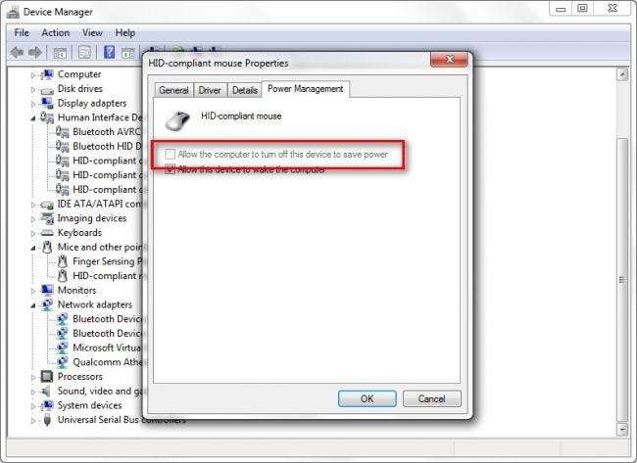Switch to the Details tab
The height and width of the screenshot is (463, 637).
coord(245,90)
